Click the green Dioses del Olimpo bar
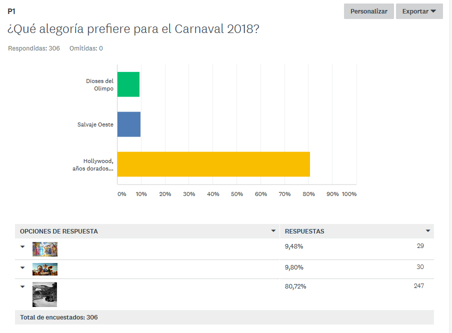The width and height of the screenshot is (452, 333). coord(128,84)
